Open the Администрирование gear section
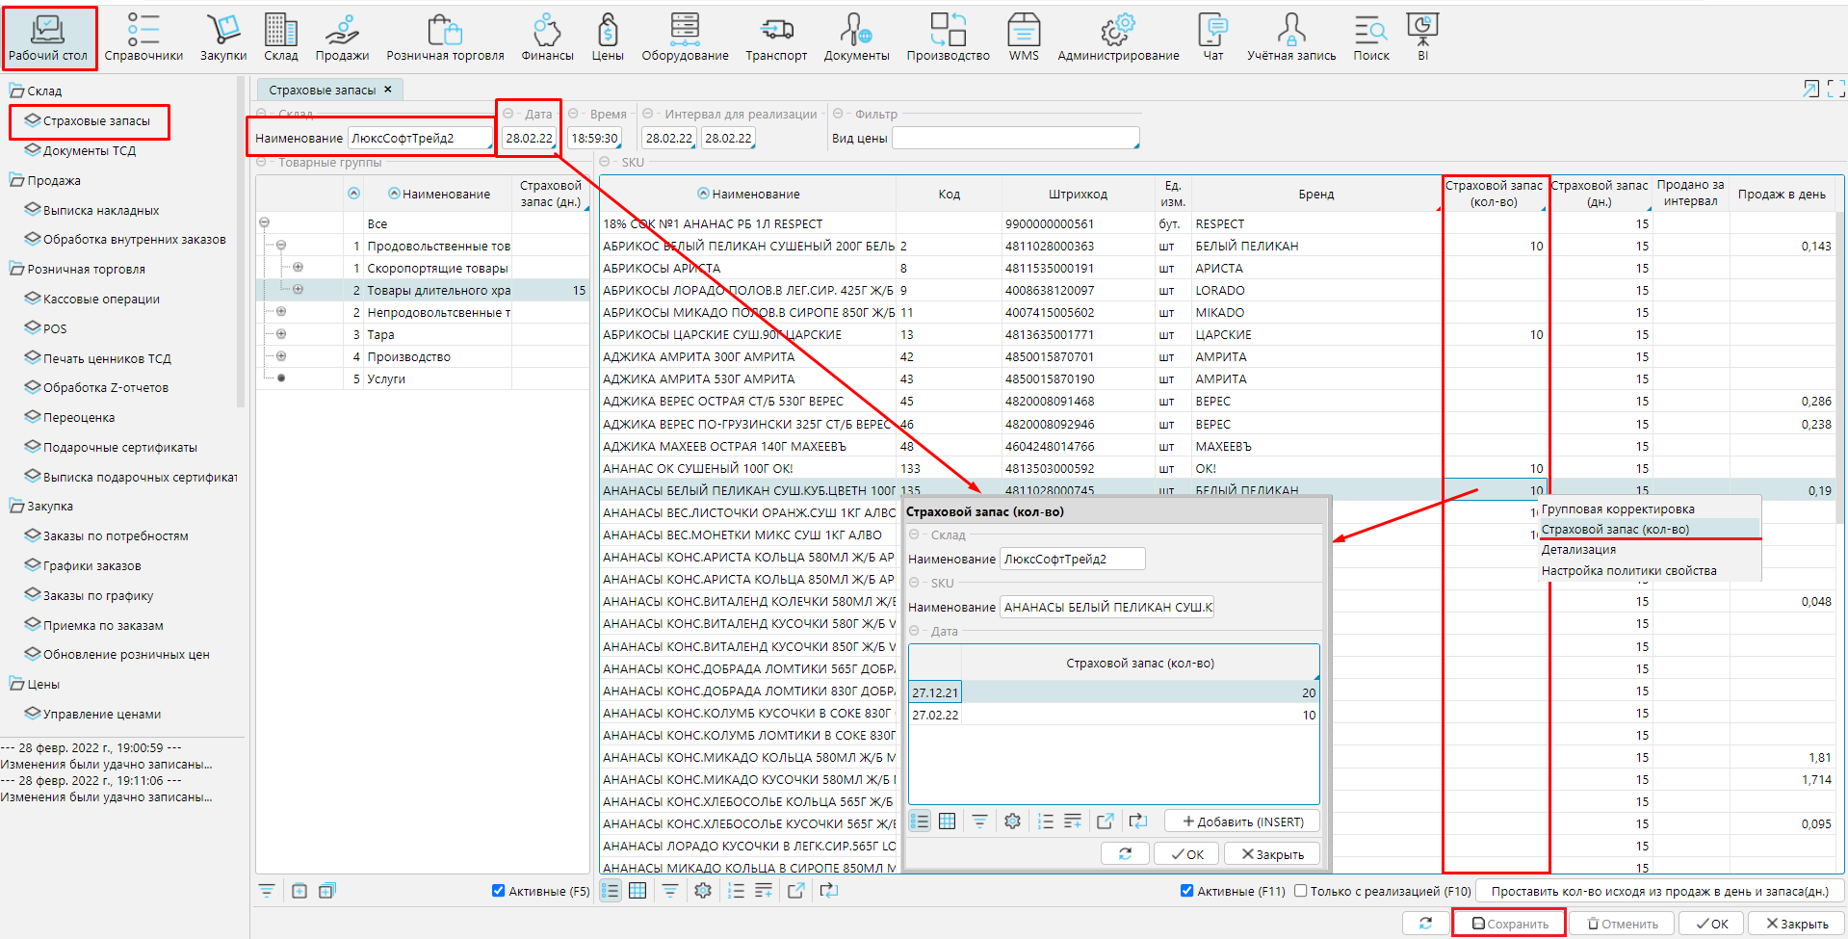Screen dimensions: 1848x939 (1117, 38)
